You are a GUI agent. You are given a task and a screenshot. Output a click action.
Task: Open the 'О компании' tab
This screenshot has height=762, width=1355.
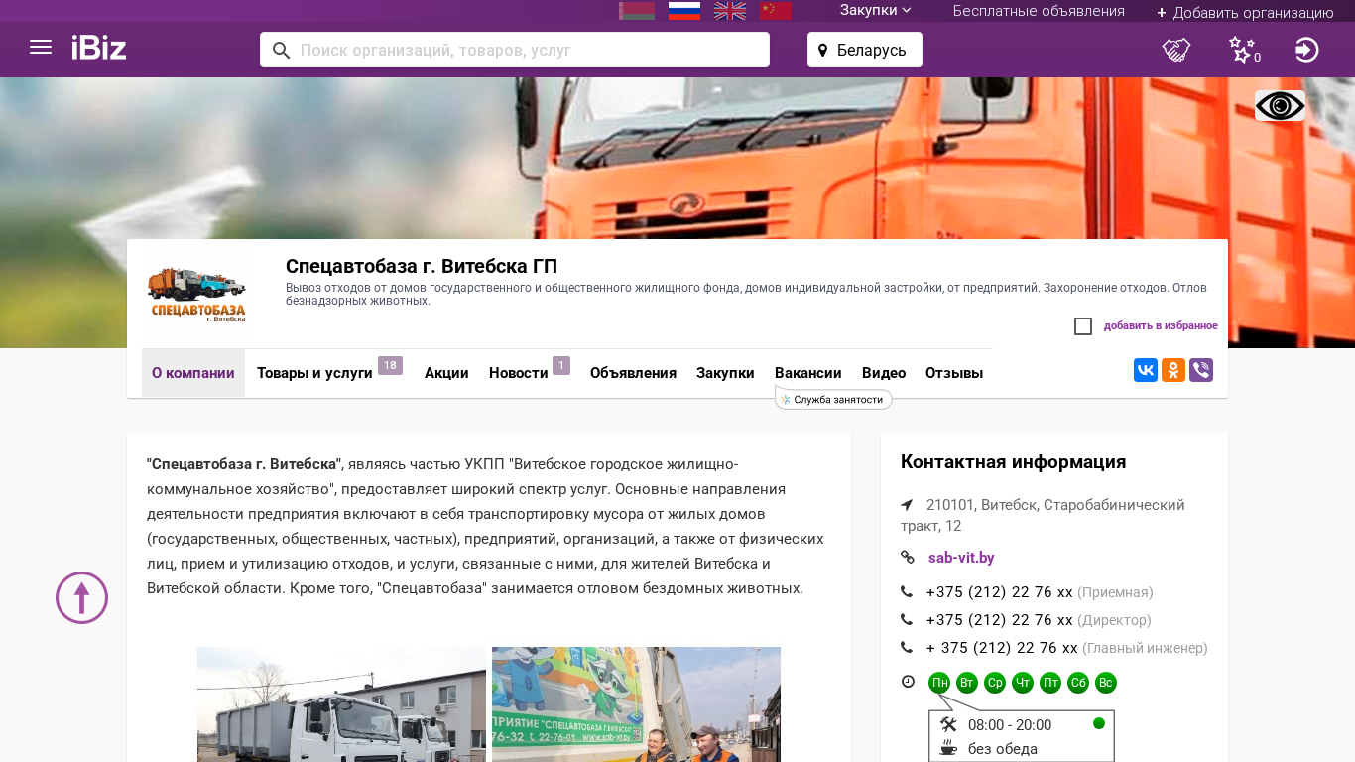[193, 373]
